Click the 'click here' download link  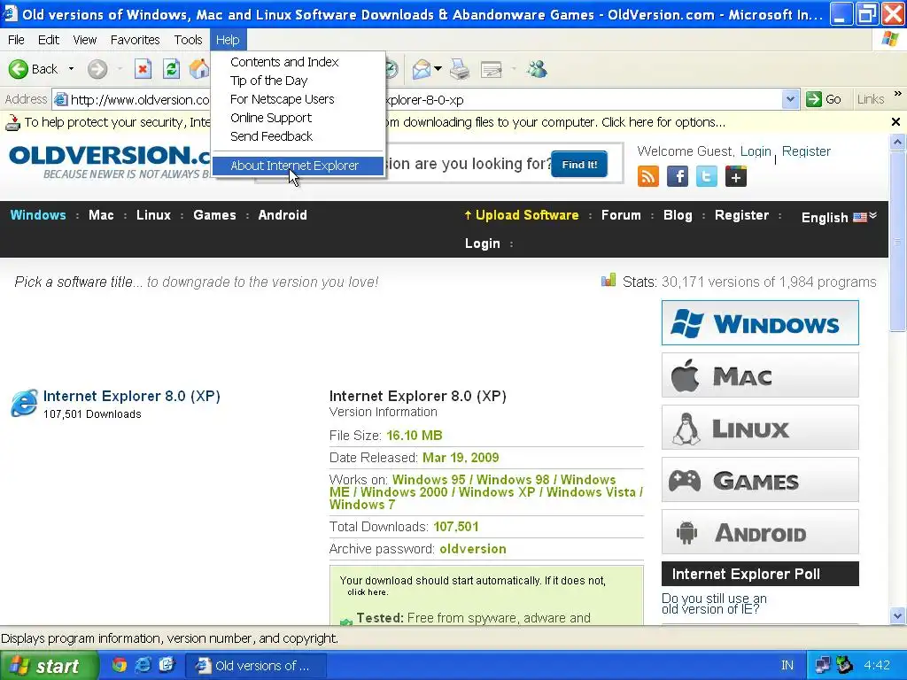tap(368, 592)
